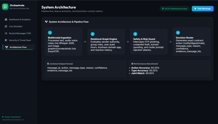Click the contract fields text 'message_id, action...'
Viewport: 218px width, 124px height.
pyautogui.click(x=77, y=69)
